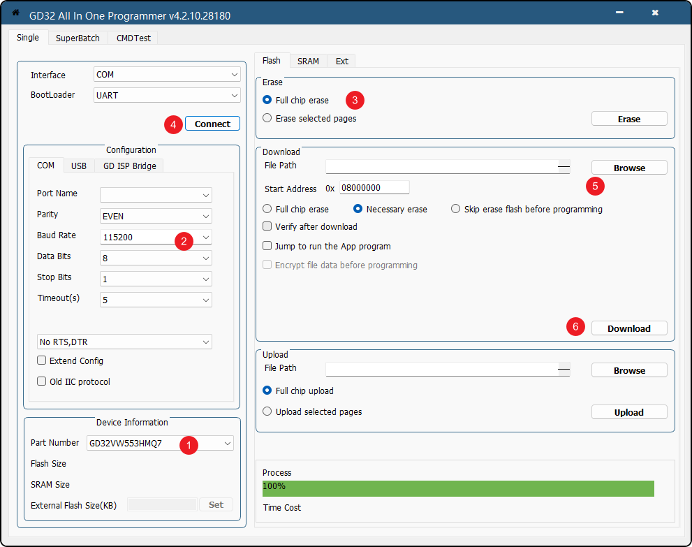Expand the Port Name dropdown
Screen dimensions: 692x547
tap(205, 195)
